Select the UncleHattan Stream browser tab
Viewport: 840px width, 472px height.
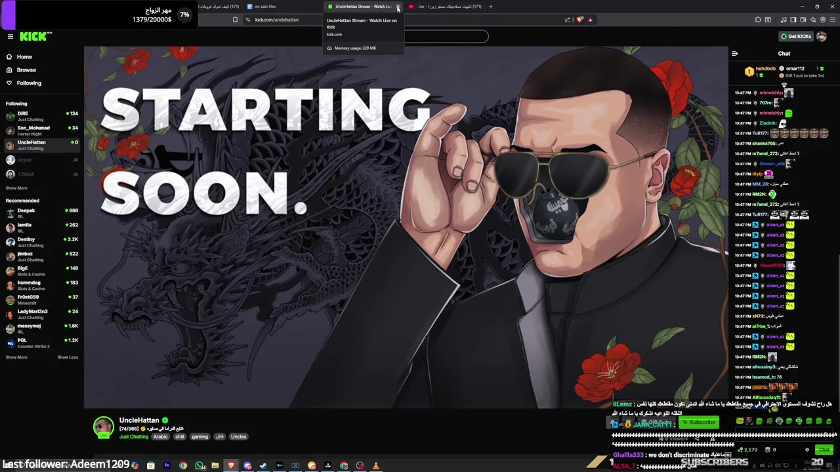pyautogui.click(x=362, y=7)
